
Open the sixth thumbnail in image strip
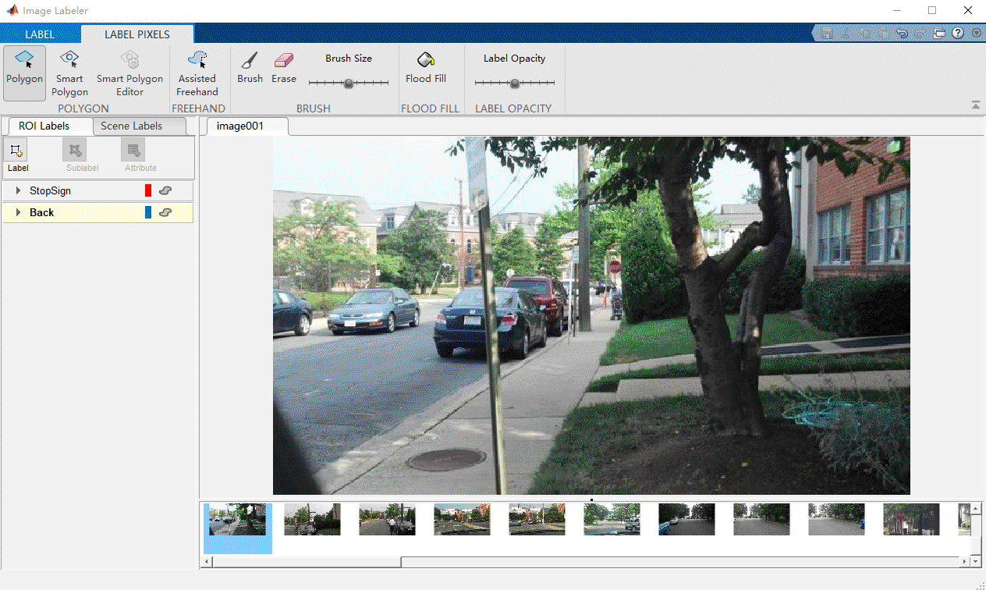pos(612,519)
